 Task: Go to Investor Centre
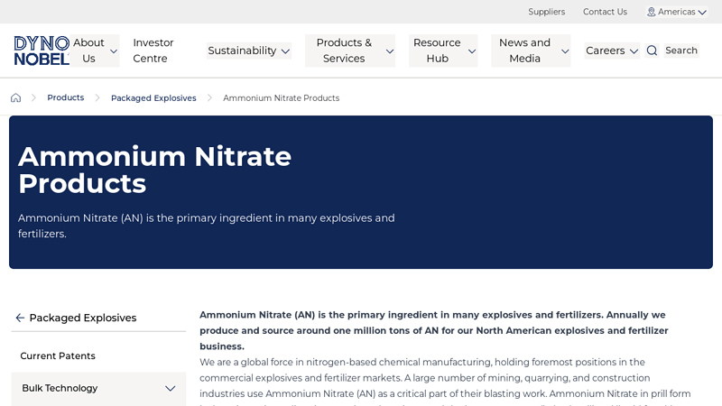tap(153, 51)
